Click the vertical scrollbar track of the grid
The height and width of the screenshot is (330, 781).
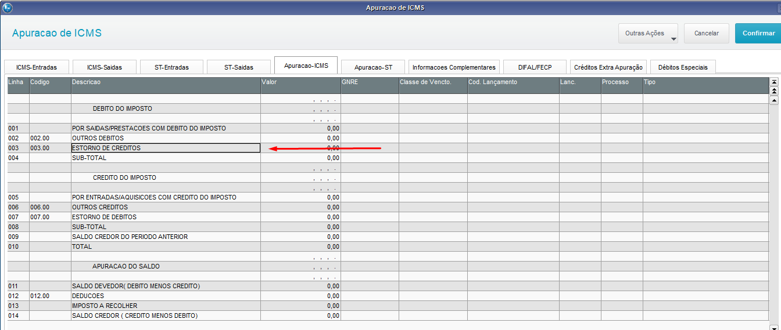coord(774,215)
